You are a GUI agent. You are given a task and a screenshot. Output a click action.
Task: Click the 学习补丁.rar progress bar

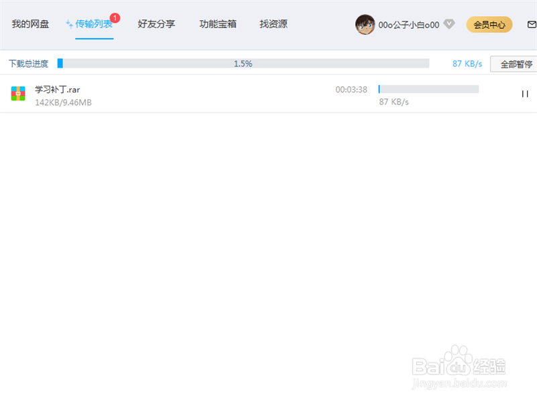tap(428, 89)
